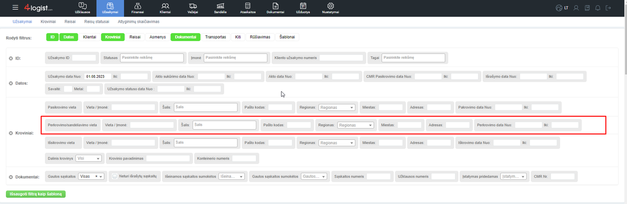Open the Klientai module icon
Screen dimensions: 627x204
165,8
